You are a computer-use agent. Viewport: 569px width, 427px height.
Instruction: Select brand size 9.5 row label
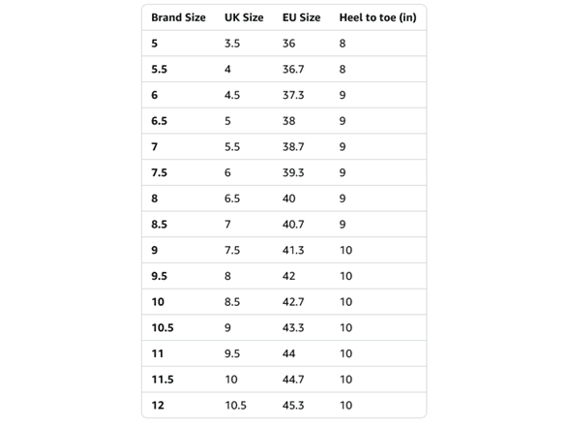160,276
